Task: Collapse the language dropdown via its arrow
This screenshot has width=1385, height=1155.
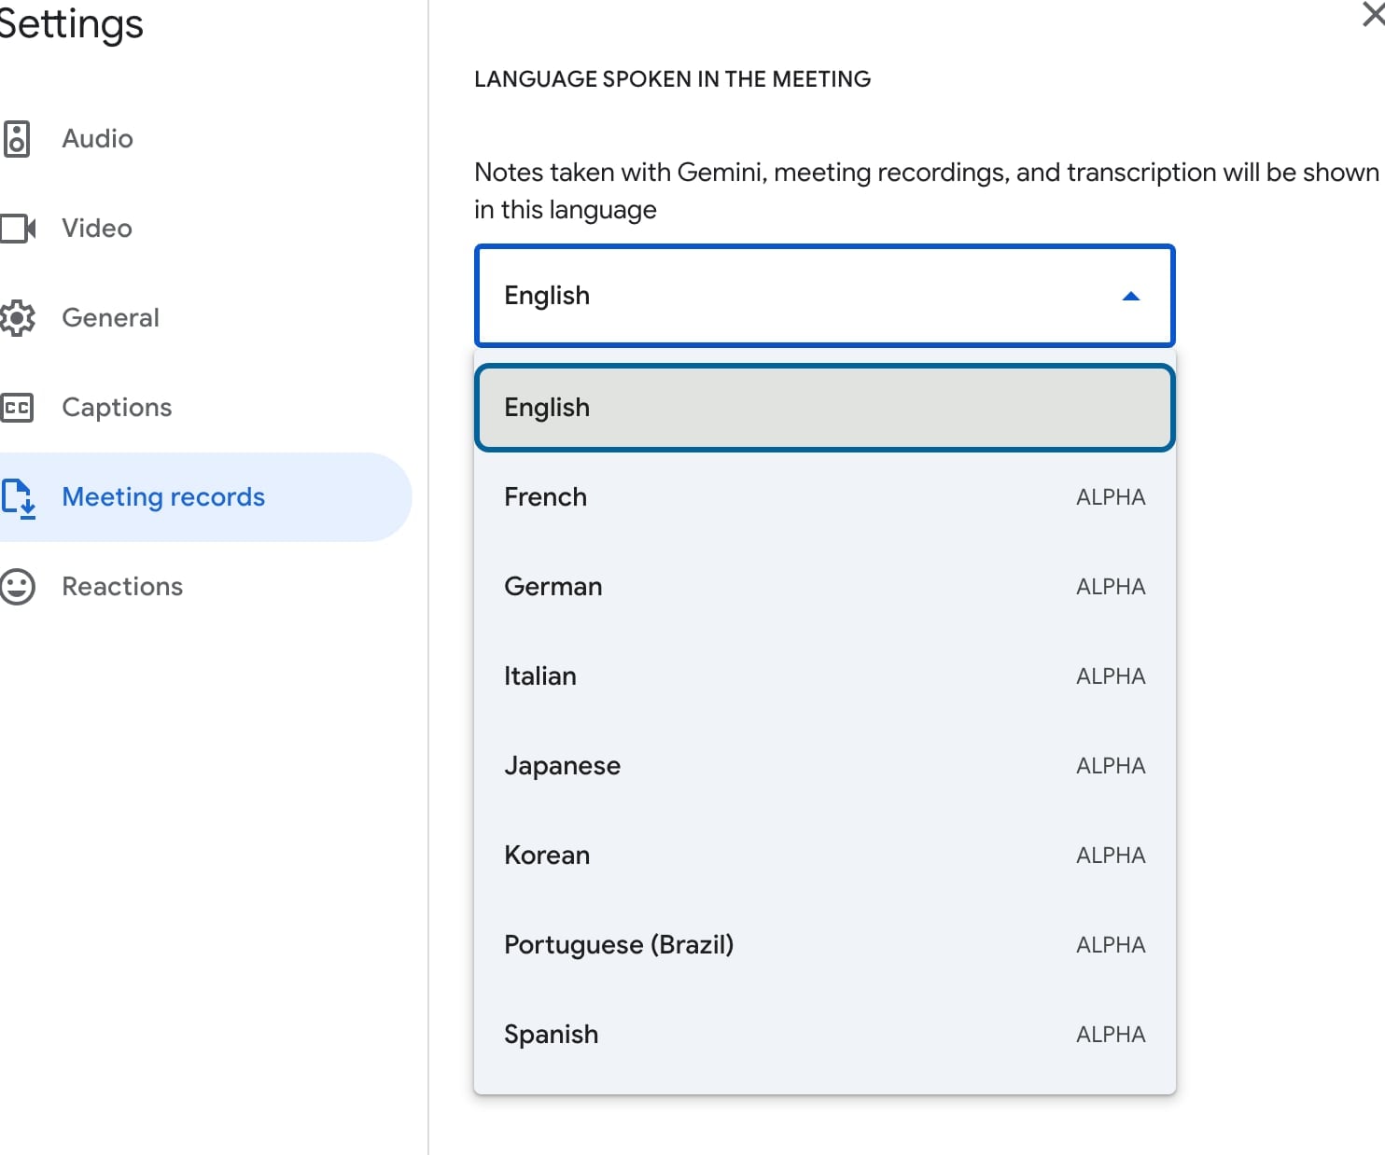Action: click(1131, 297)
